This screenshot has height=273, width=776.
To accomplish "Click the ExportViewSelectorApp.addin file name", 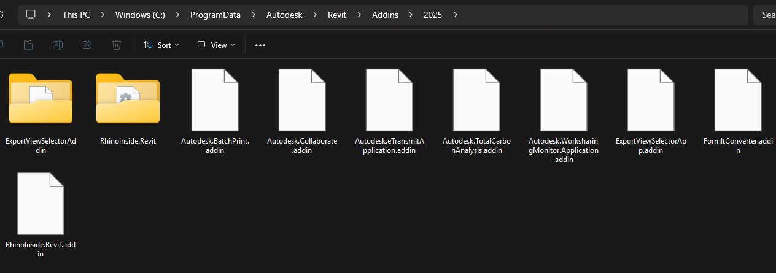I will [x=651, y=145].
